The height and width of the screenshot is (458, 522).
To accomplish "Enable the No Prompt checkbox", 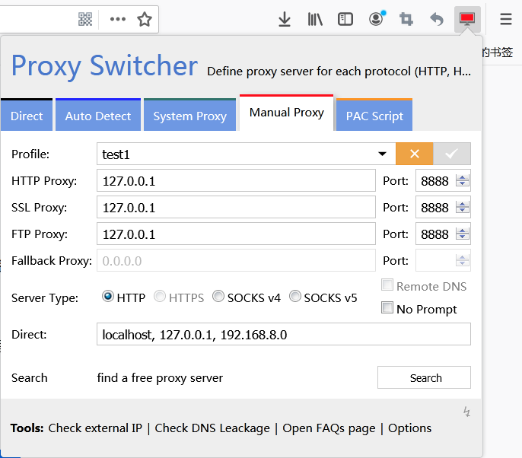I will tap(387, 308).
